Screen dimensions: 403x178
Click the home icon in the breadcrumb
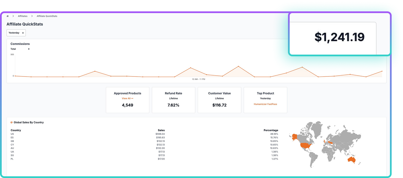(x=8, y=16)
